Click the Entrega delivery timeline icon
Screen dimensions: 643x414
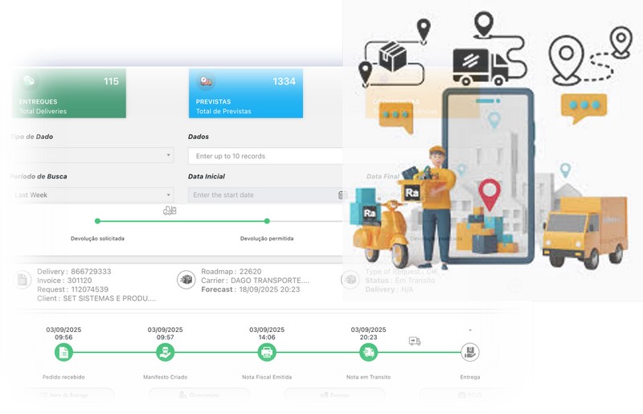[470, 352]
